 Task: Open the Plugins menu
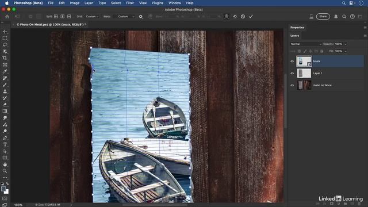158,3
